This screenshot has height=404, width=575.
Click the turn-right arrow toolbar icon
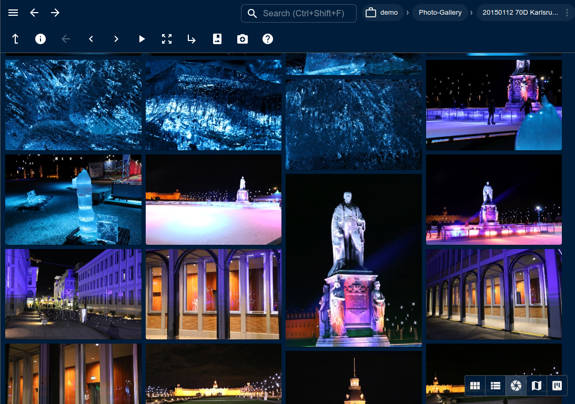click(192, 39)
